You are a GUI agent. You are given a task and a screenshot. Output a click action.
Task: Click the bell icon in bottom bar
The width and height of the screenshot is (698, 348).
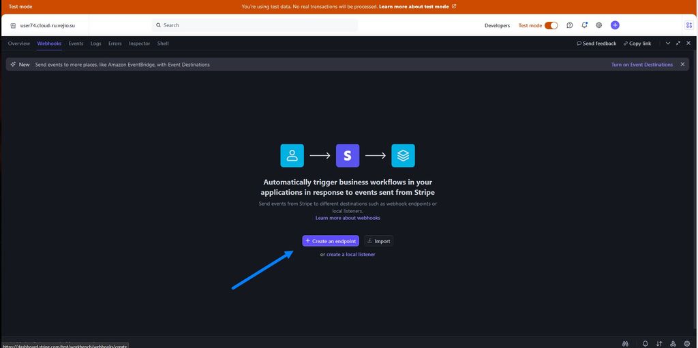[x=646, y=343]
